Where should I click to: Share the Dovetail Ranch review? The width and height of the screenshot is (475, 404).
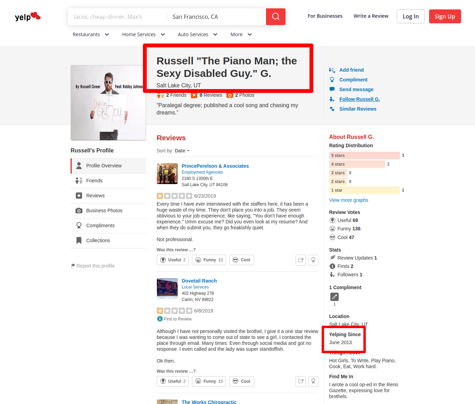tap(301, 381)
